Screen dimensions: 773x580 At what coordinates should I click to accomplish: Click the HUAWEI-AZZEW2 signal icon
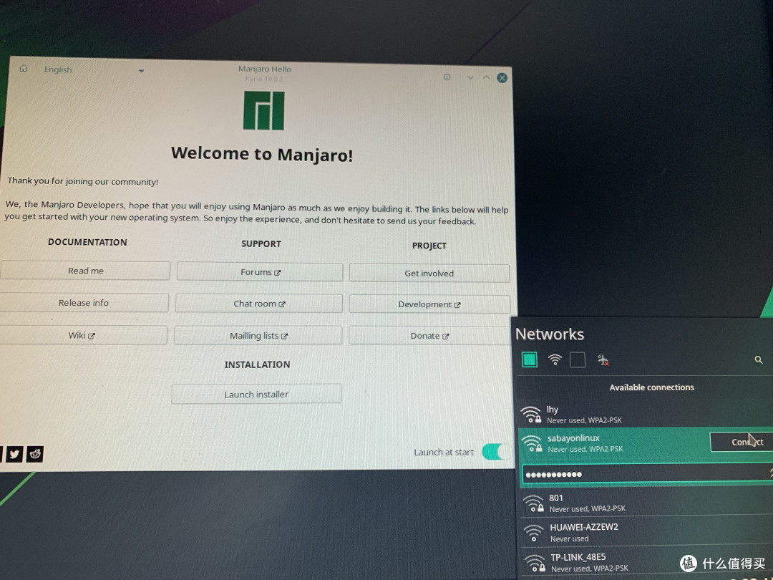tap(533, 533)
